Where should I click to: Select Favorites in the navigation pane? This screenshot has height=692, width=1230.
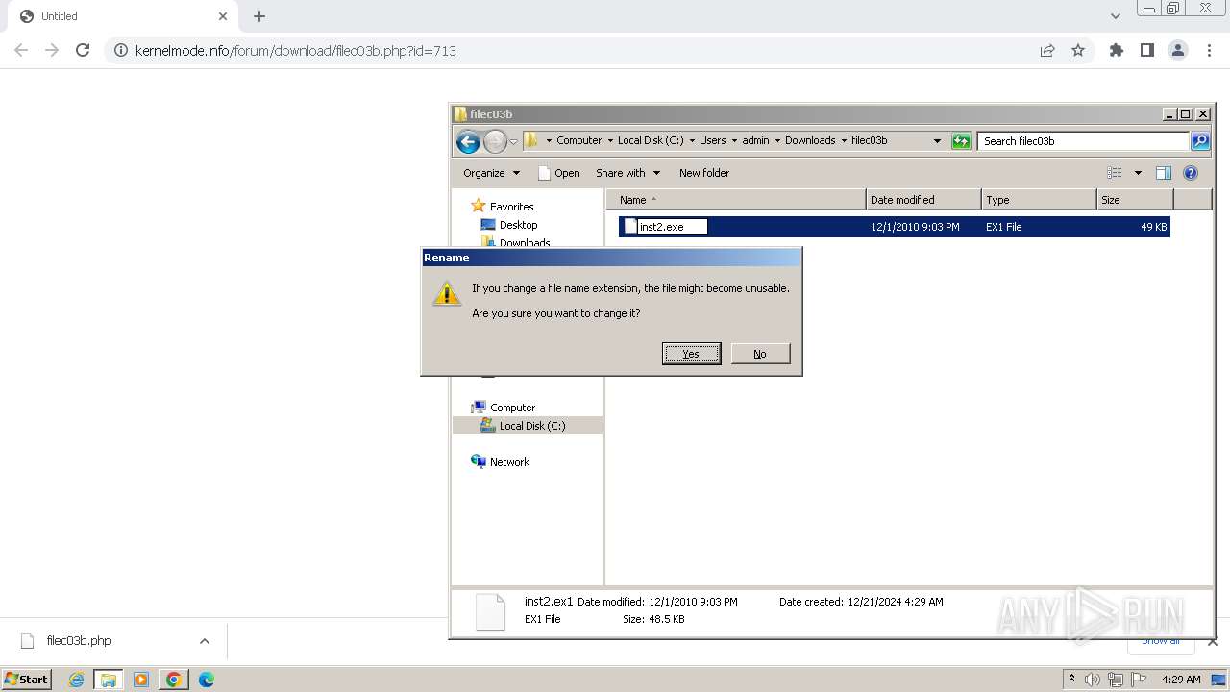click(511, 207)
